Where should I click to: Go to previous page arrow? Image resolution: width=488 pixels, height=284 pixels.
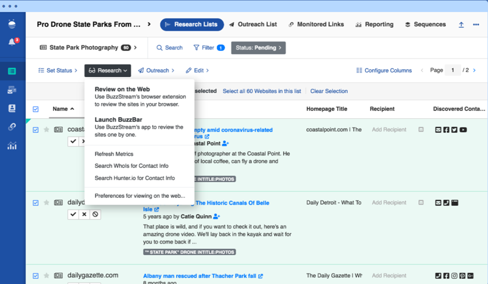tap(422, 70)
